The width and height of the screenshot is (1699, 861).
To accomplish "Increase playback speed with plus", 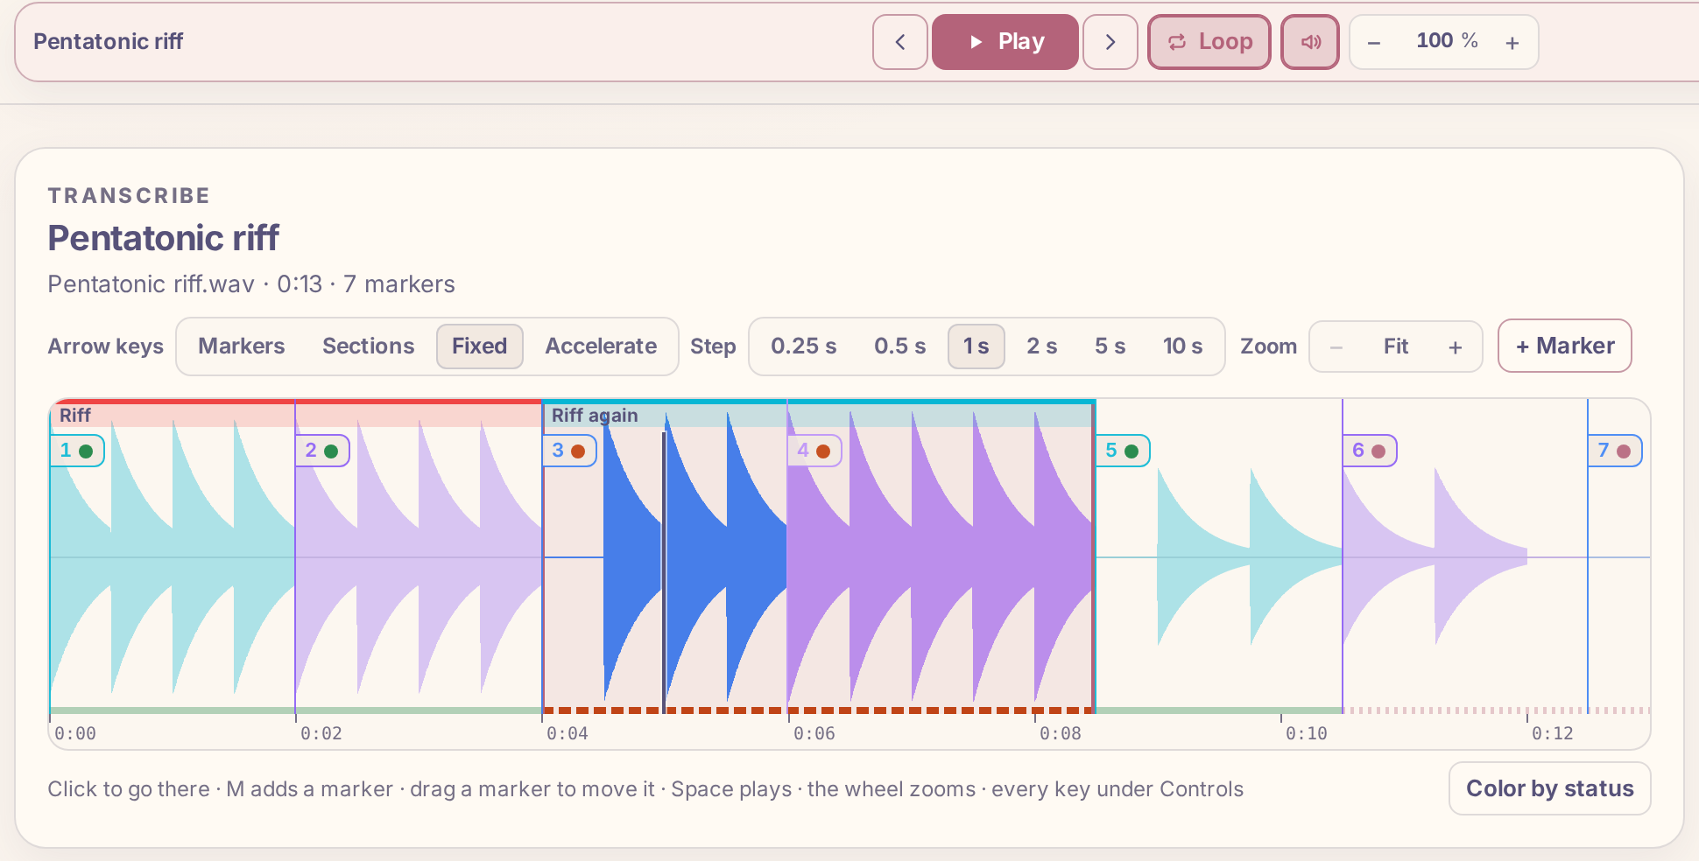I will [x=1512, y=42].
